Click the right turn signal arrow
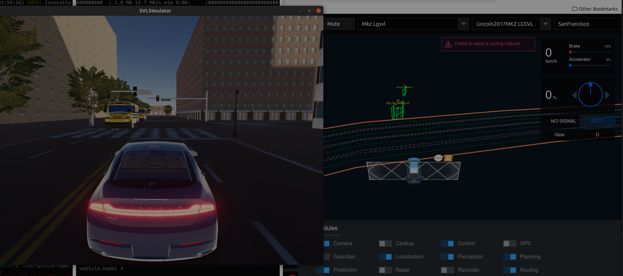The height and width of the screenshot is (276, 623). 607,95
